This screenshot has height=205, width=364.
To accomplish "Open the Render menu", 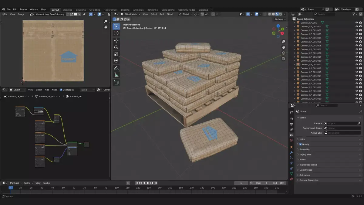I will tap(24, 9).
